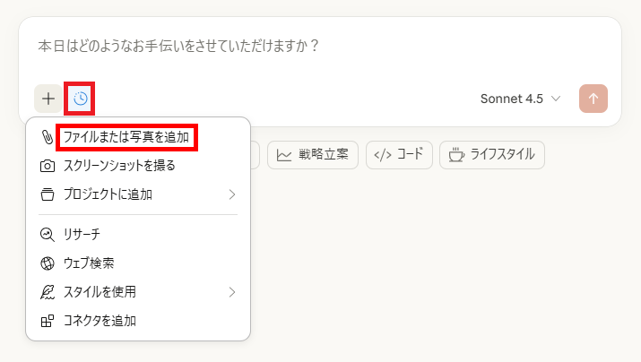Click the project folder icon
Screen dimensions: 641x362
(x=48, y=194)
